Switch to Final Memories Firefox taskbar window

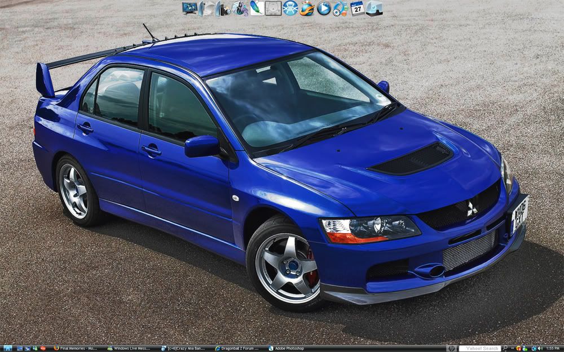coord(76,348)
